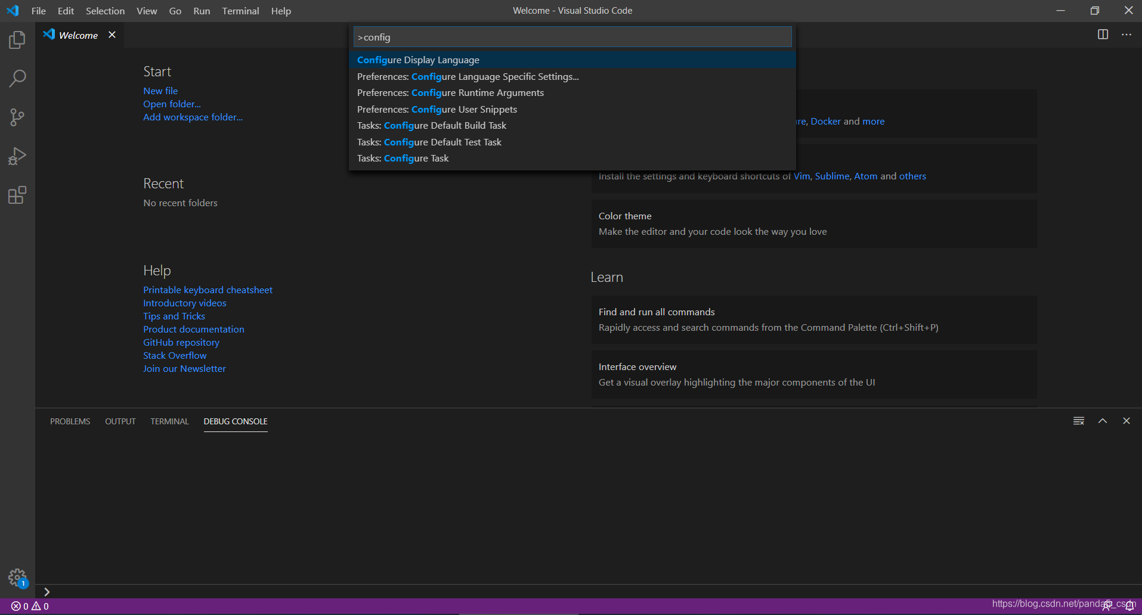Switch to the TERMINAL panel tab
The image size is (1142, 615).
169,421
